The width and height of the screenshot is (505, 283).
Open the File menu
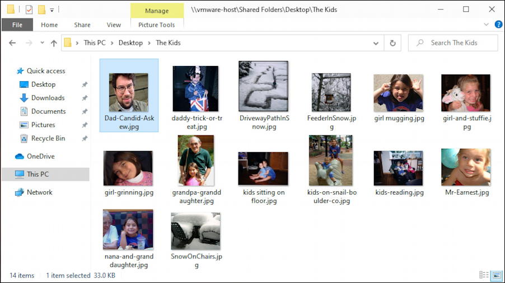[x=17, y=25]
